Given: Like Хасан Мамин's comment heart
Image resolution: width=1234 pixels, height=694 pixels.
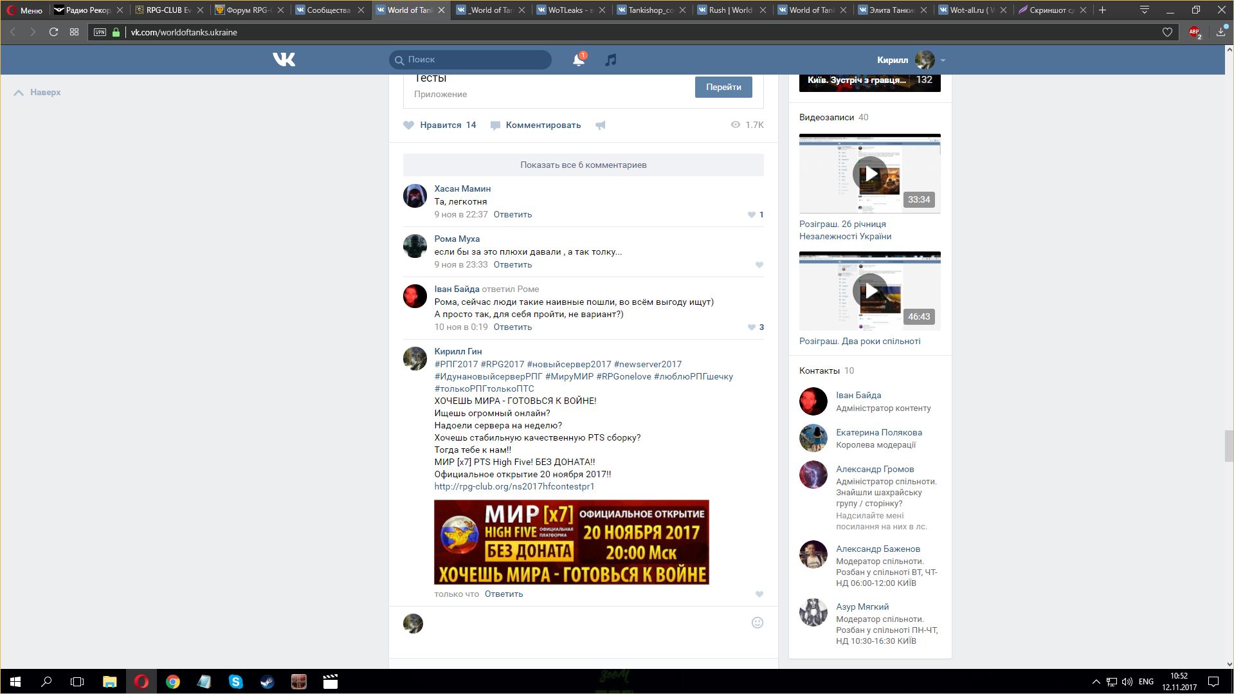Looking at the screenshot, I should pos(751,215).
